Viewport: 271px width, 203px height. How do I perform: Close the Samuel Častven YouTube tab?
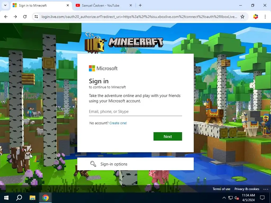[131, 5]
